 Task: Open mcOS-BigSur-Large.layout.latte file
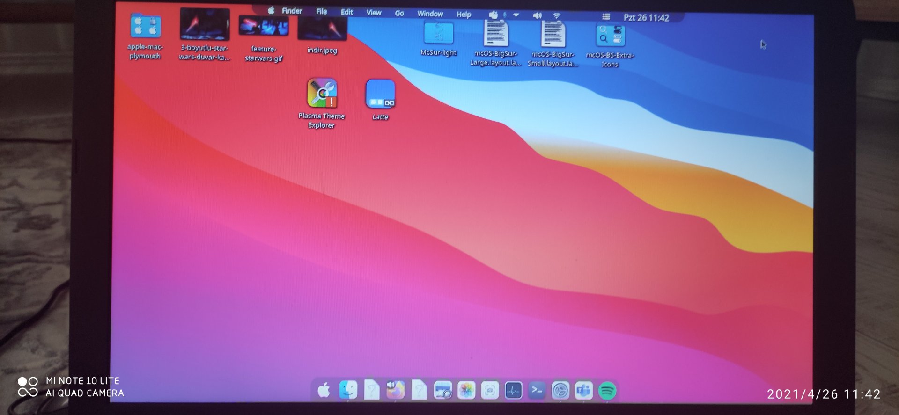click(496, 33)
